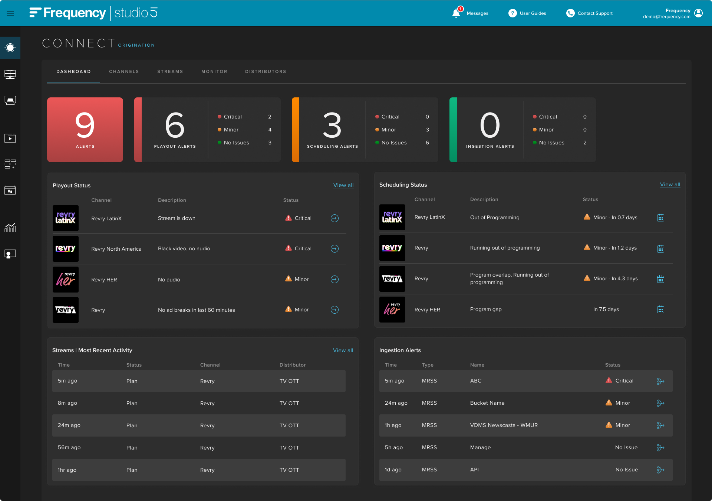Click Revry North America channel logo
The height and width of the screenshot is (501, 712).
click(x=66, y=249)
